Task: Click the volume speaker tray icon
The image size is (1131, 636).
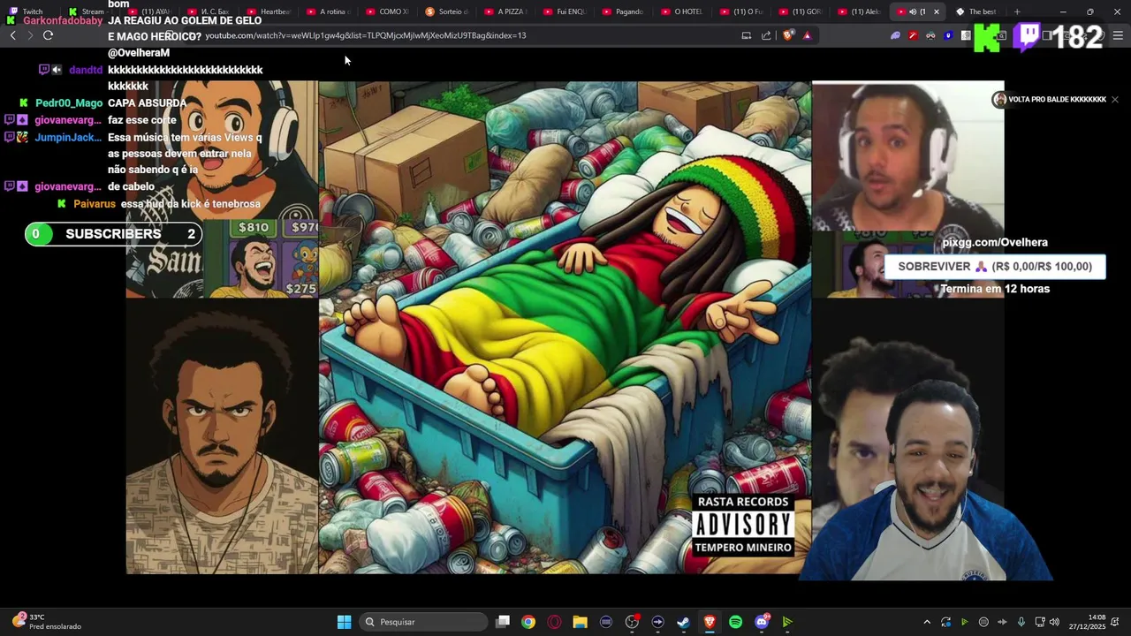Action: (1054, 622)
